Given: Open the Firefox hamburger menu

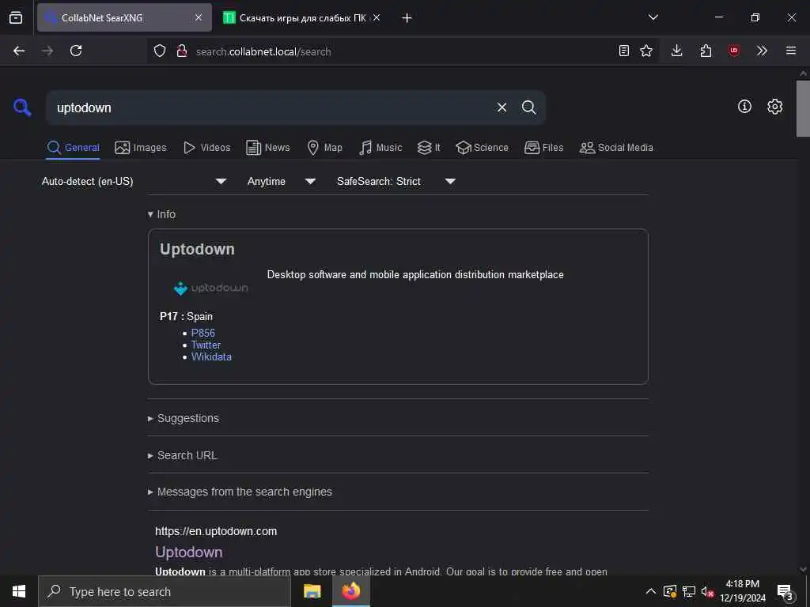Looking at the screenshot, I should point(791,51).
